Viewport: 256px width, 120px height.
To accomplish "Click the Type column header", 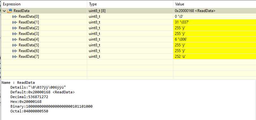I will 130,4.
